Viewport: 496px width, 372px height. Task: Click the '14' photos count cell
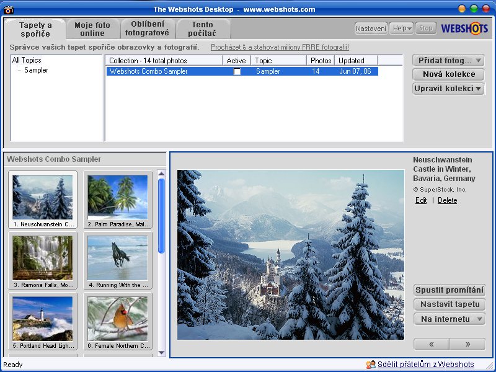click(x=316, y=71)
